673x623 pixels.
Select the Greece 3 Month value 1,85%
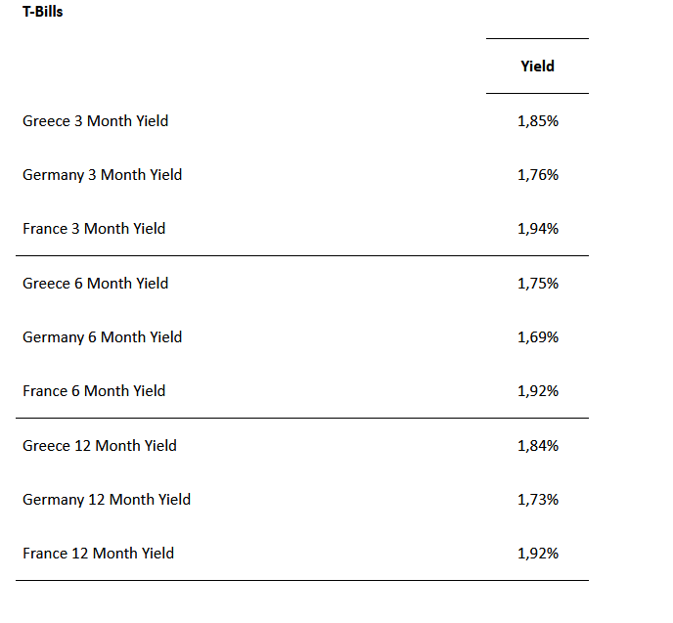pos(537,121)
